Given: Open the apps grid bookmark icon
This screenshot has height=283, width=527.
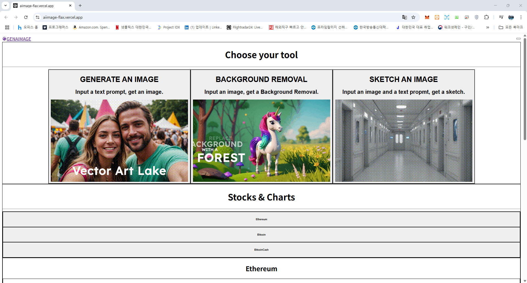Looking at the screenshot, I should pos(7,27).
